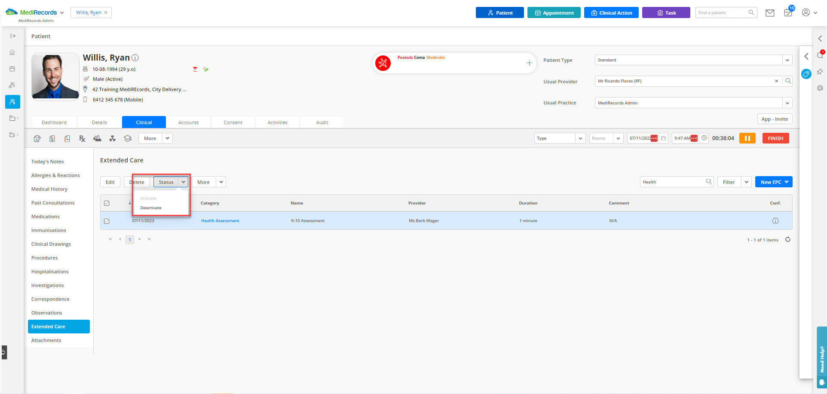827x394 pixels.
Task: Open Allergies & Reactions in clinical sidebar
Action: 55,175
